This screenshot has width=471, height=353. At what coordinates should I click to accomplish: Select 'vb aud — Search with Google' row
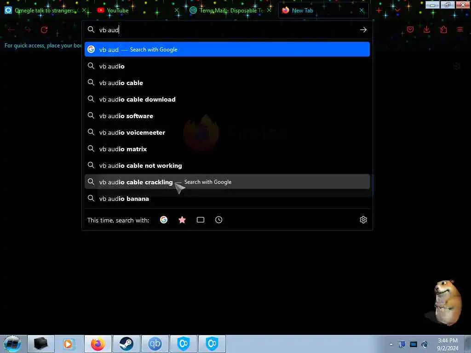click(227, 50)
